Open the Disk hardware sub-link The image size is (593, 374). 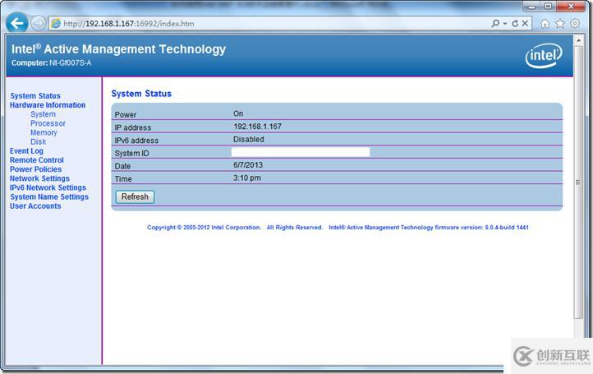39,141
